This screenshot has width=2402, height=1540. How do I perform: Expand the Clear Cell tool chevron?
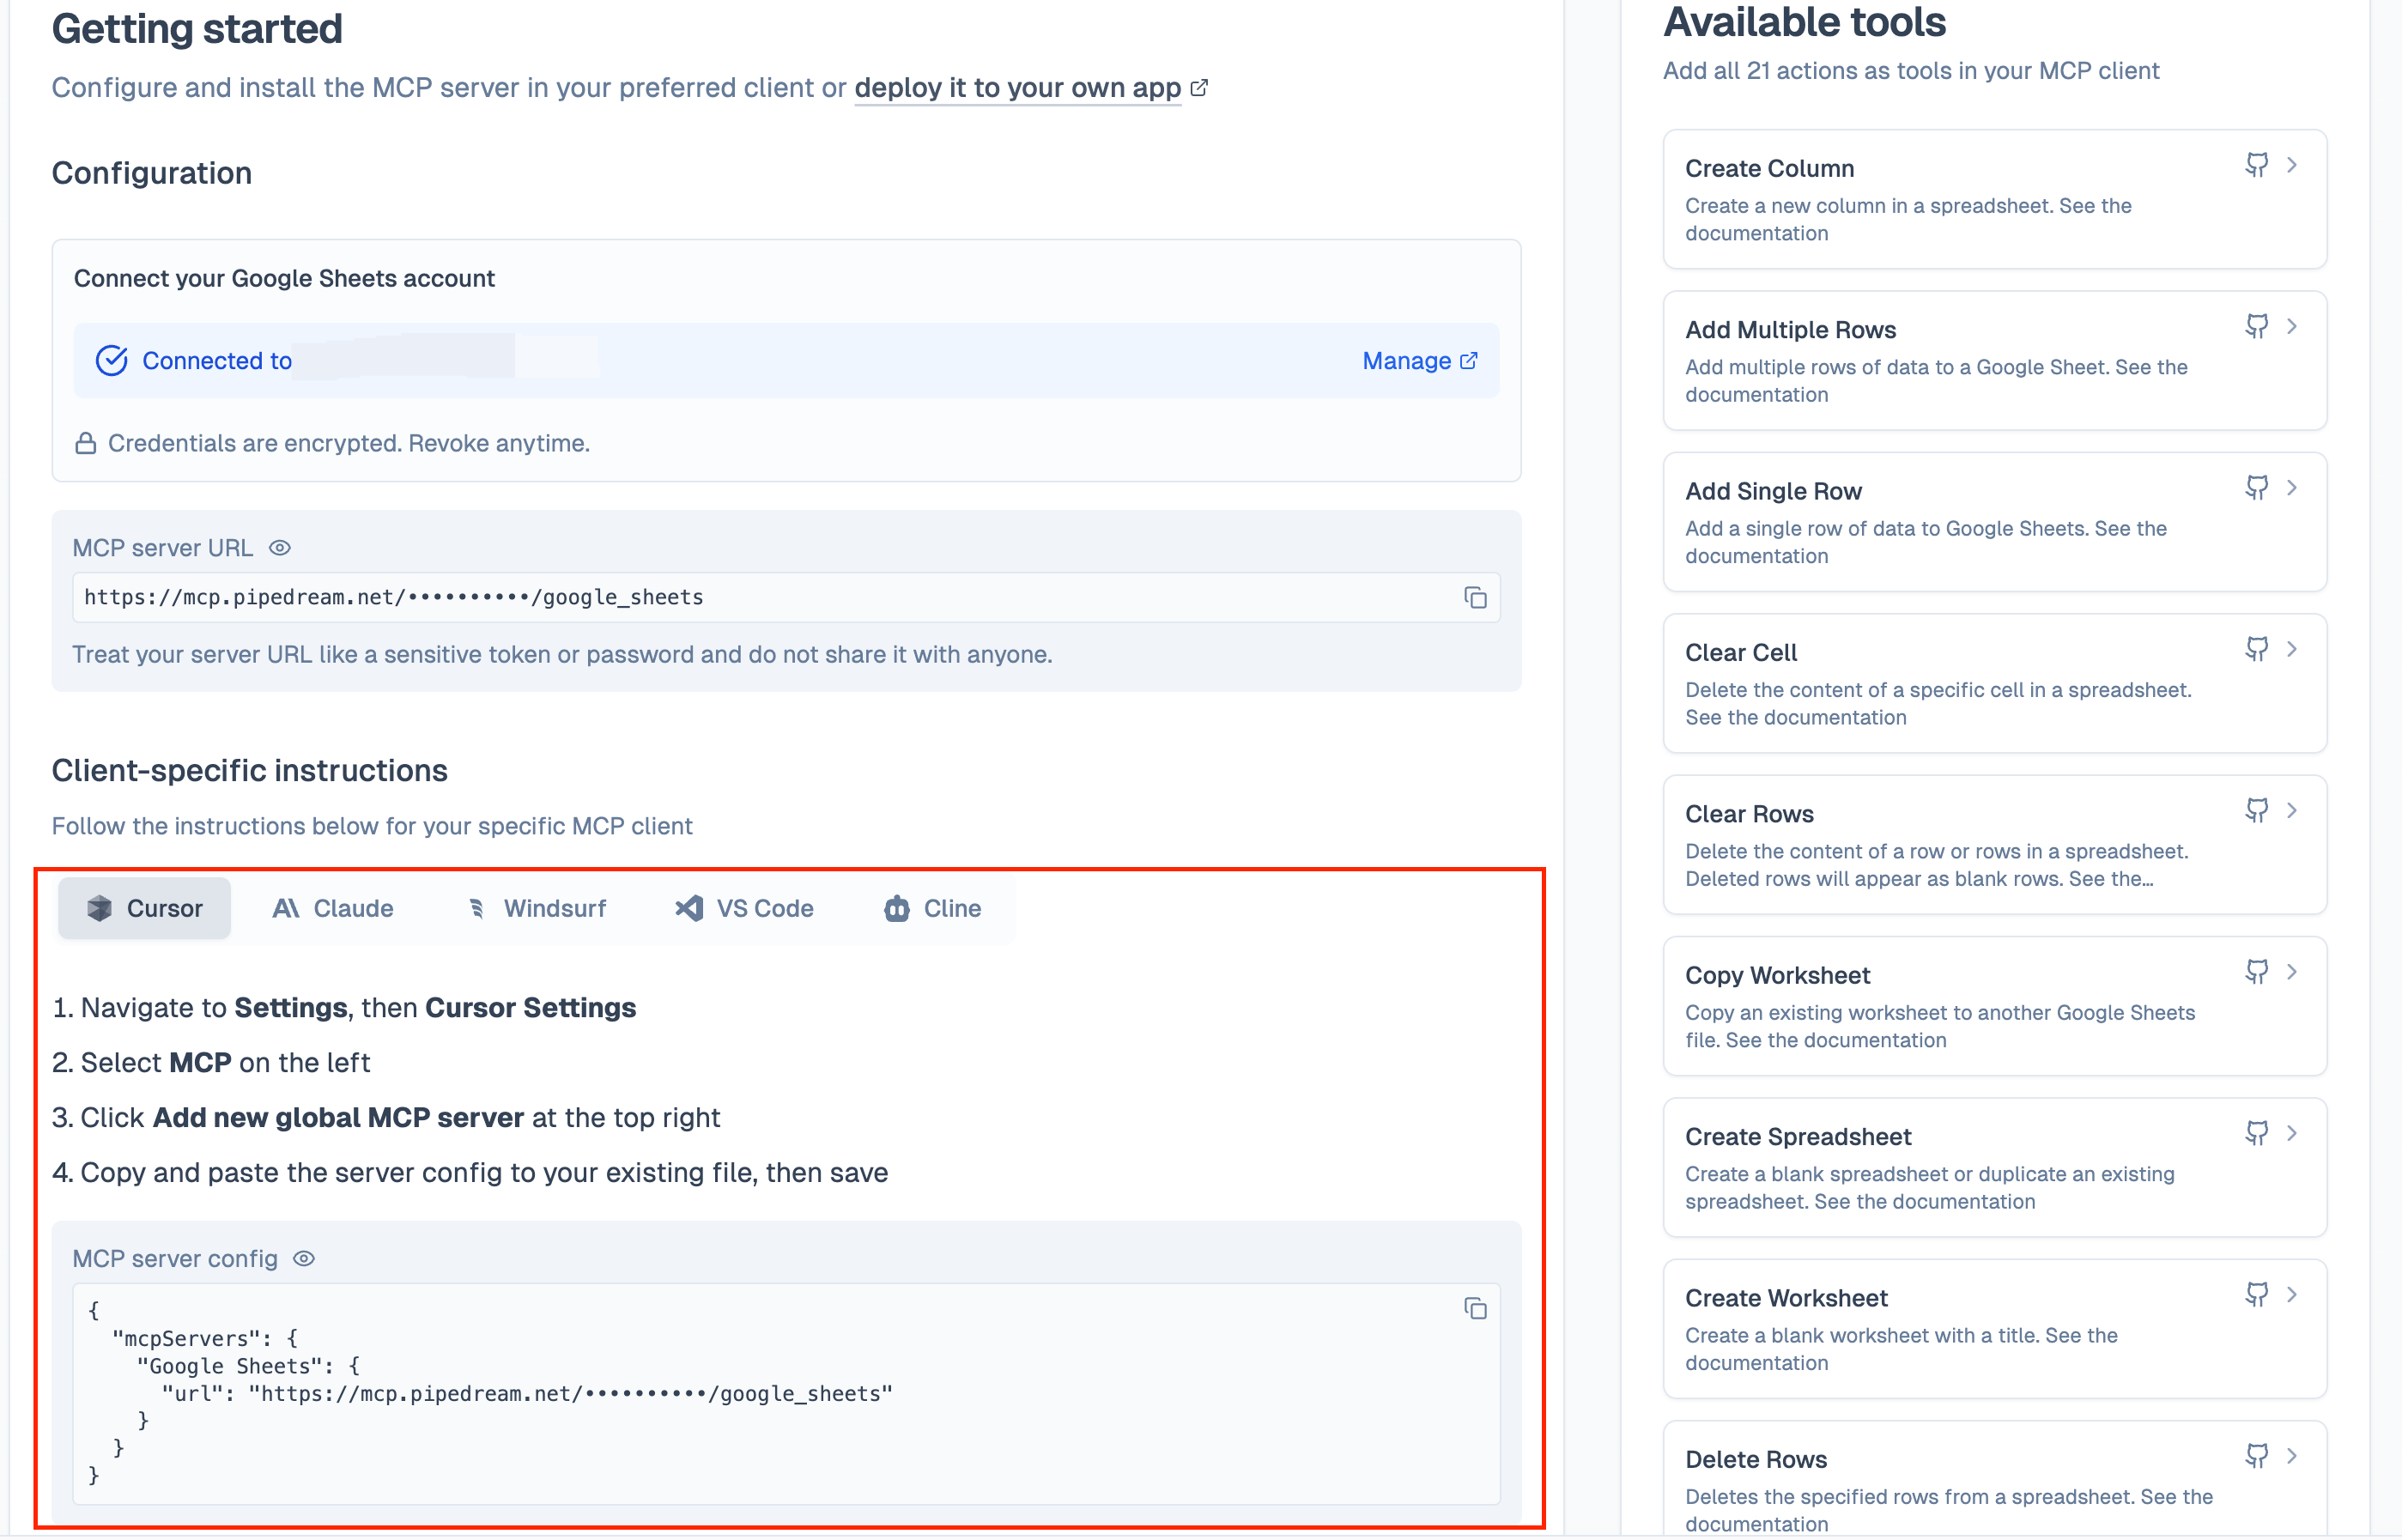pos(2292,650)
